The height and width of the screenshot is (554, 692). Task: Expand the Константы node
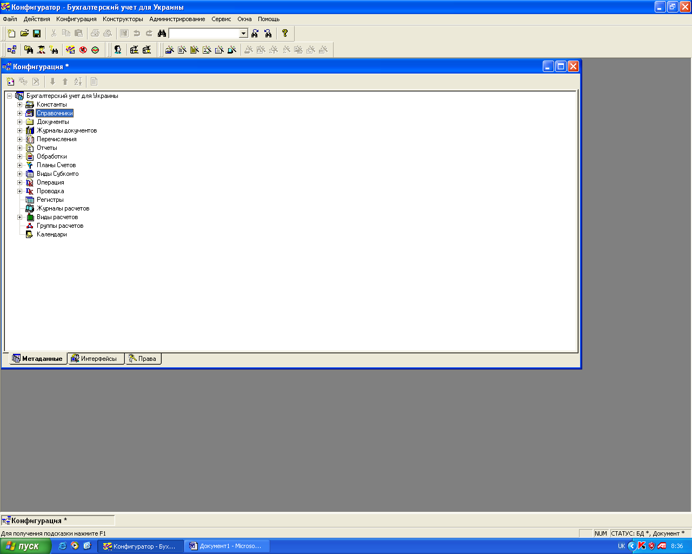(19, 104)
